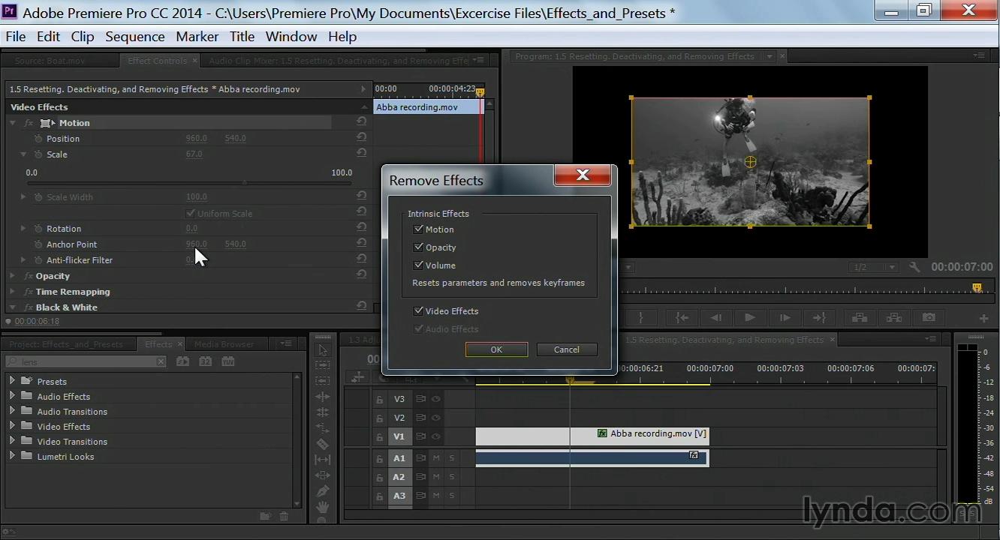Click the lock icon on track V2
The width and height of the screenshot is (1000, 540).
379,418
